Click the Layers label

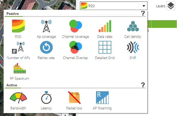161,6
